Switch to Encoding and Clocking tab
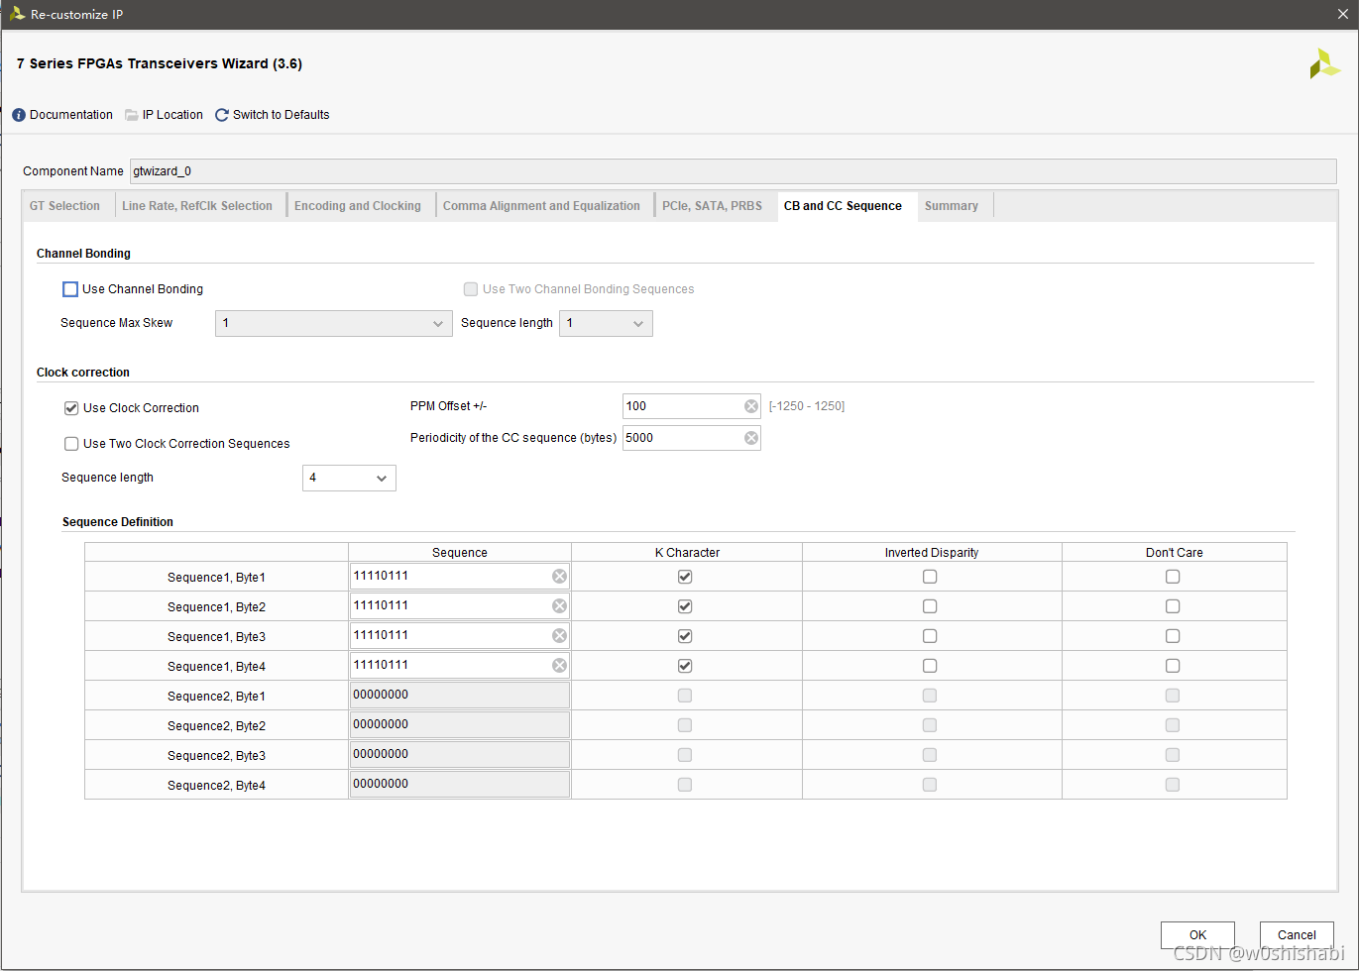Image resolution: width=1359 pixels, height=971 pixels. (358, 206)
